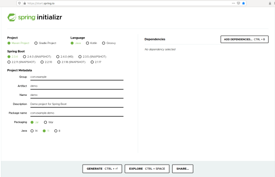Click the Package name input field
The width and height of the screenshot is (275, 177).
tap(77, 113)
